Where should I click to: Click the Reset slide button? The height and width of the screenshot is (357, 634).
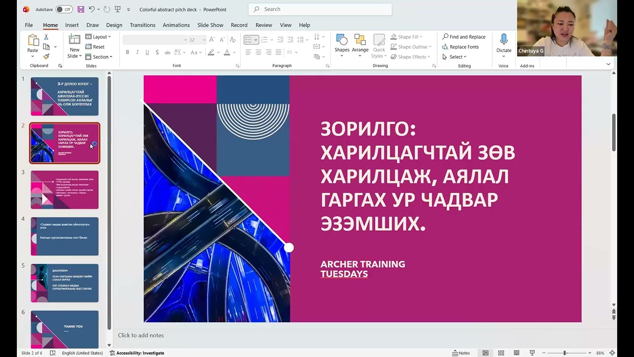pyautogui.click(x=95, y=47)
